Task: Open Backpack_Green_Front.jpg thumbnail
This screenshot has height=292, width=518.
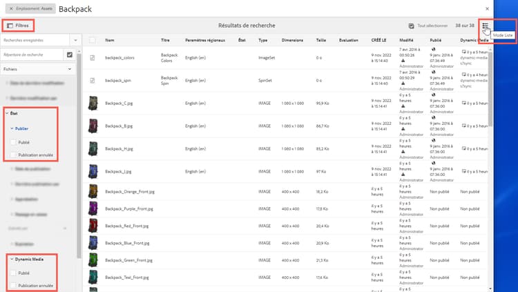Action: click(x=93, y=260)
